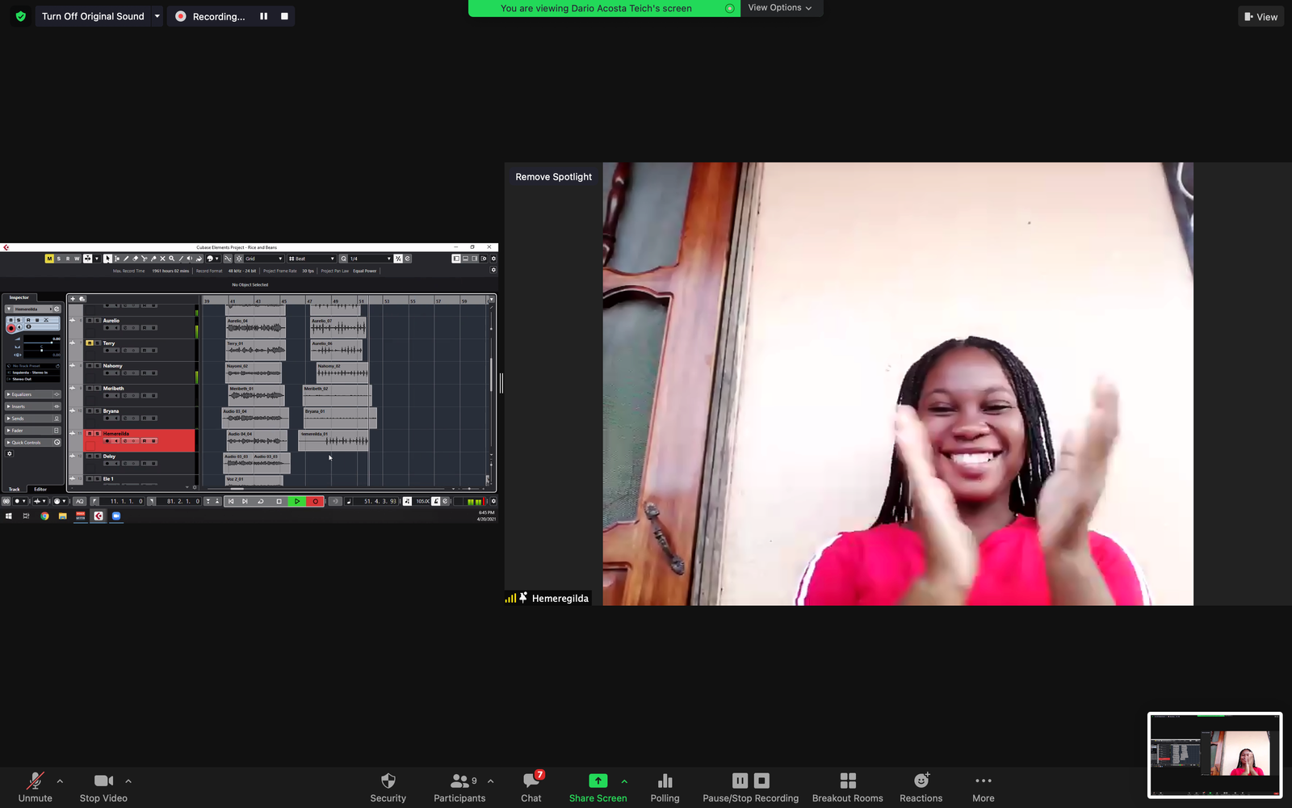Open audio settings arrow beside Unmute
The width and height of the screenshot is (1292, 808).
point(60,781)
